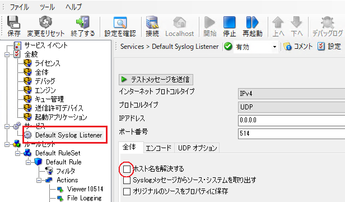Click the コメント comment icon
345x202 pixels.
[x=287, y=47]
